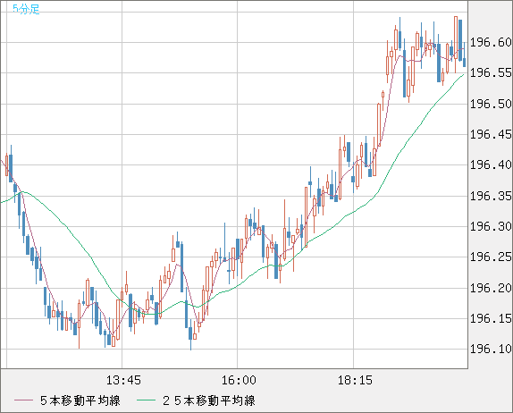Click the 16:00 time axis label
The width and height of the screenshot is (513, 413).
(x=239, y=380)
